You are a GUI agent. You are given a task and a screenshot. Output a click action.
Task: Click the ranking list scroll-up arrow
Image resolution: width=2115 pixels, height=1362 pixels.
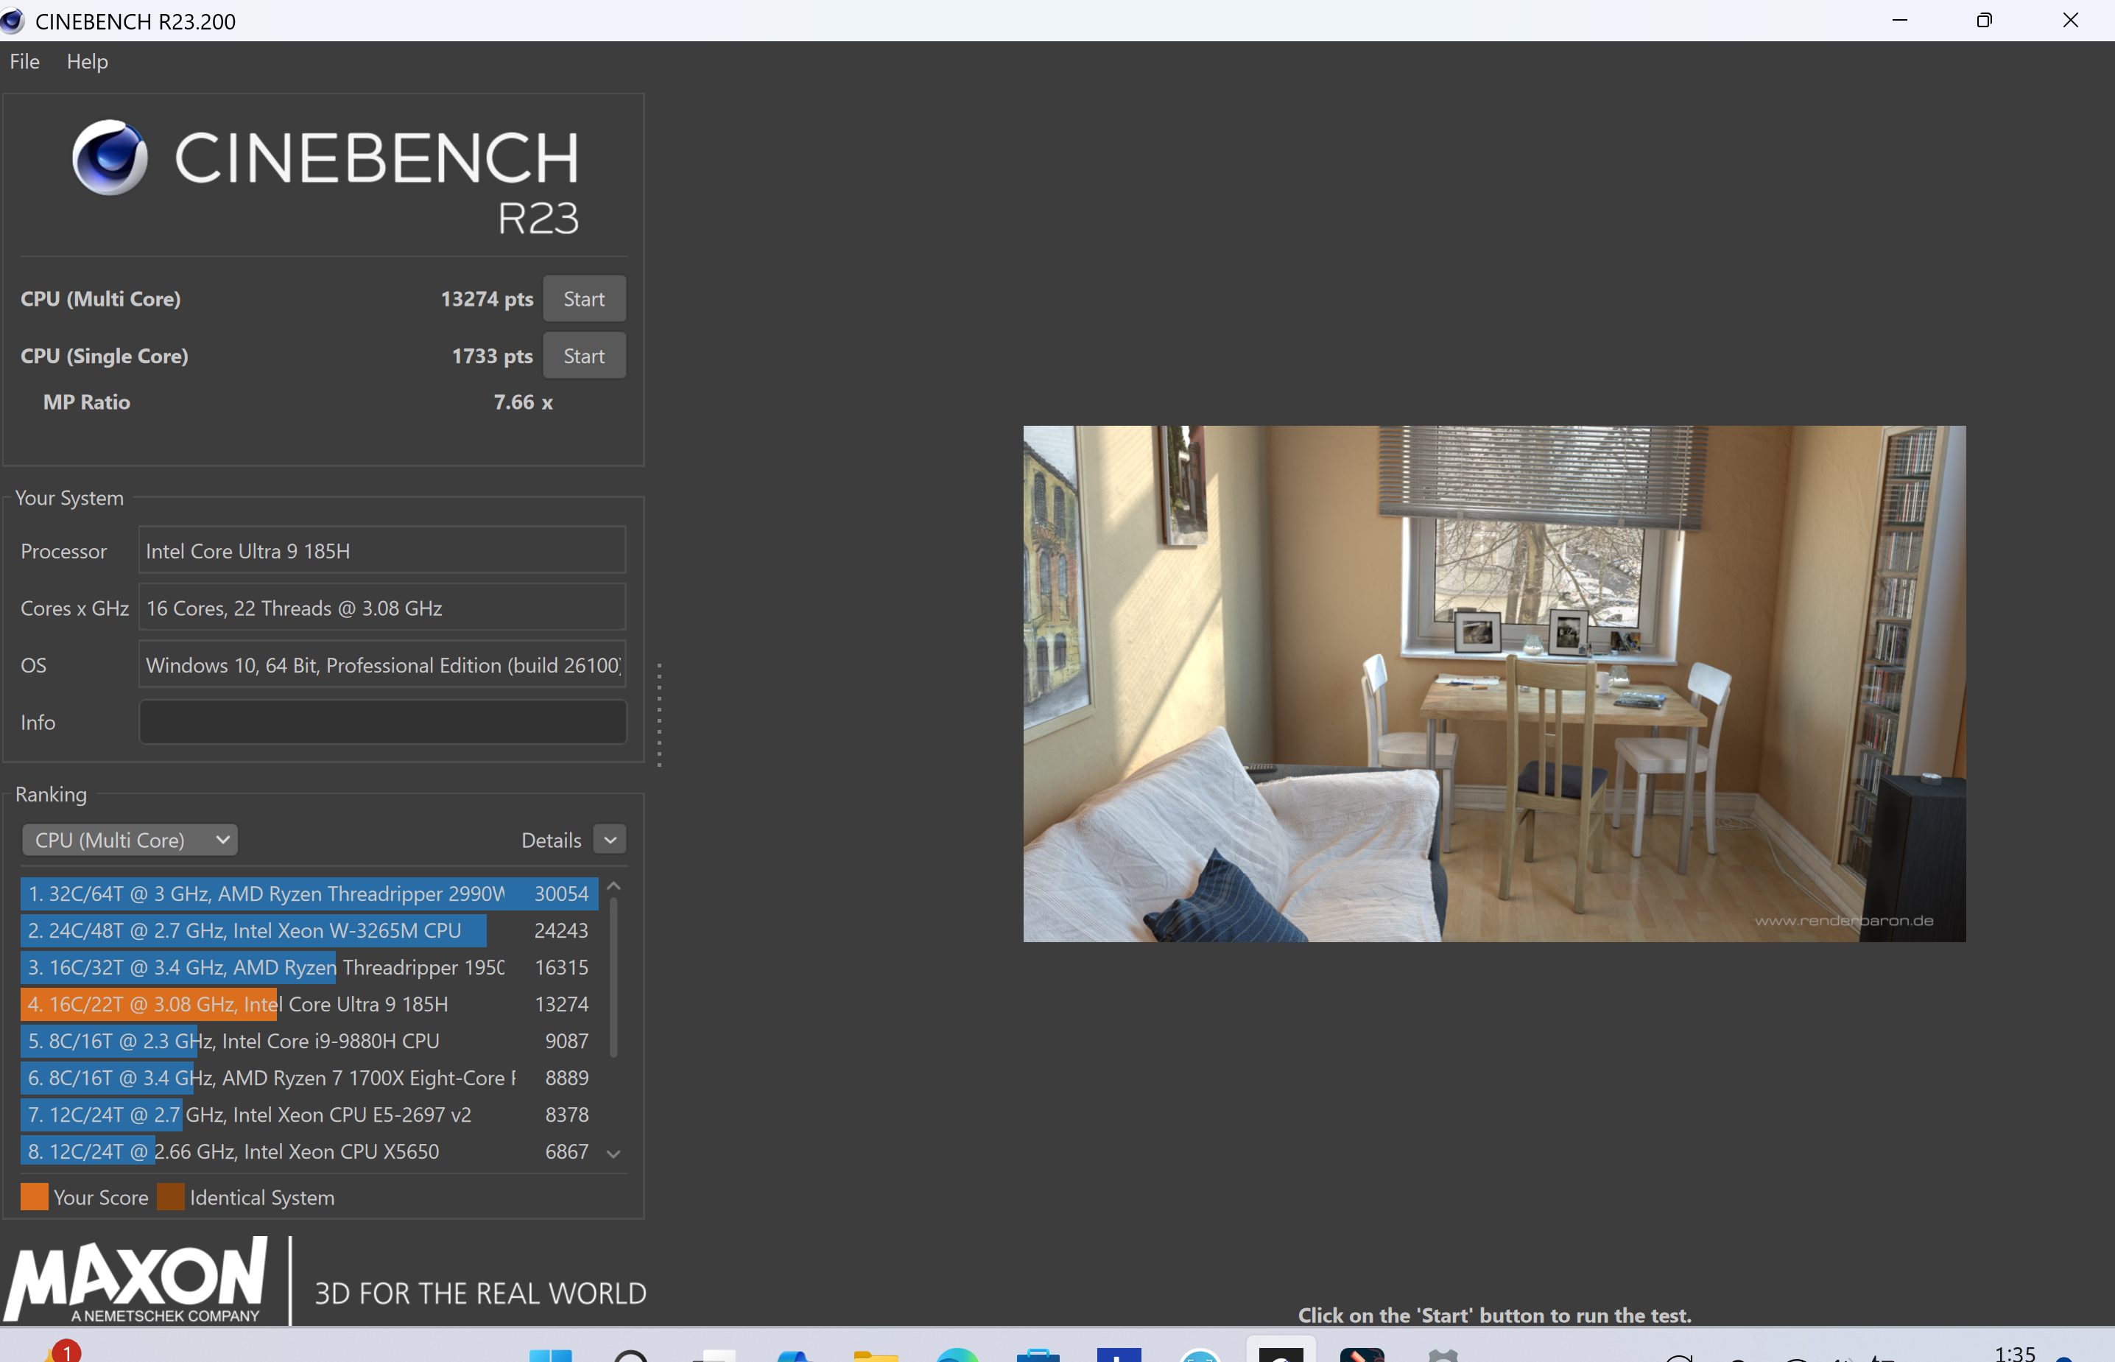(x=613, y=886)
